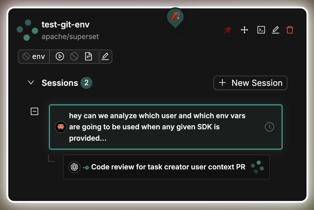Click the clock icon beside the session message
This screenshot has height=210, width=314.
point(269,127)
